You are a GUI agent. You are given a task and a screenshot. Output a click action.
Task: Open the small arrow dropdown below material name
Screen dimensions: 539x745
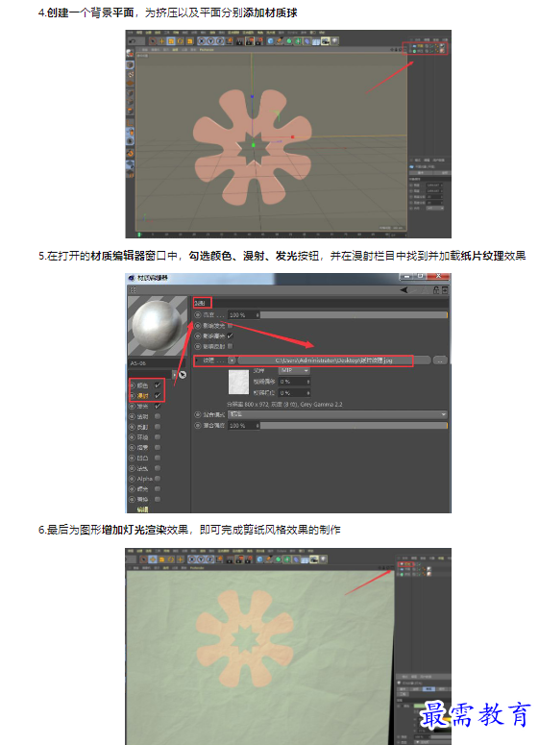click(x=174, y=375)
